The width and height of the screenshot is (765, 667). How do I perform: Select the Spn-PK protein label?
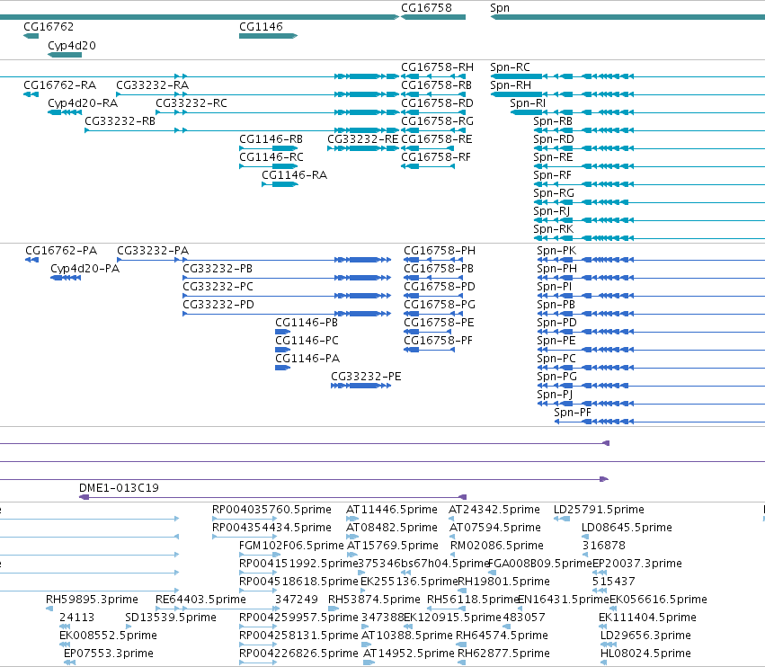(556, 250)
